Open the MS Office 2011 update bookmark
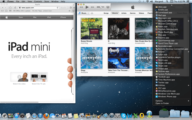This screenshot has width=192, height=120. click(22, 11)
